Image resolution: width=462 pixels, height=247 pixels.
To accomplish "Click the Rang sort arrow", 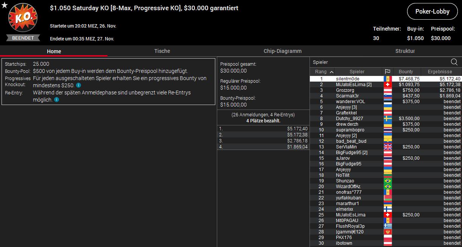I will [331, 72].
